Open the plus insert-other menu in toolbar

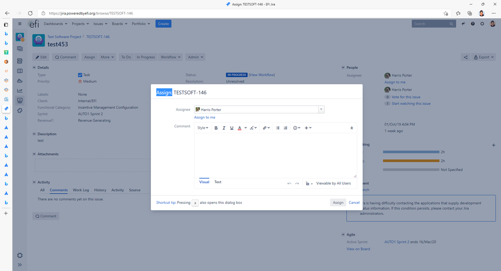tap(308, 128)
